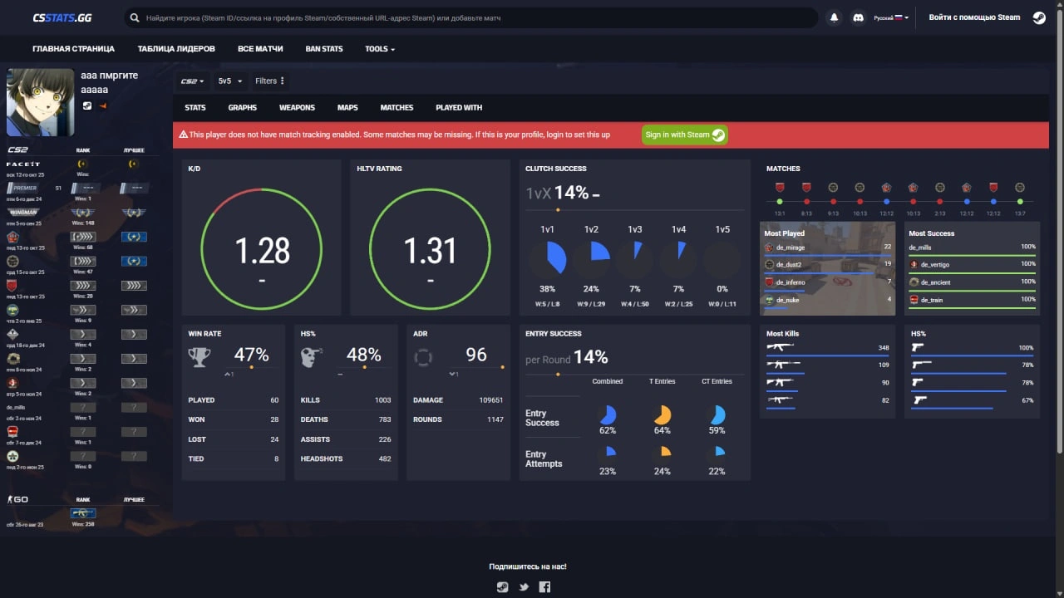Click the weapon icon with 90 kills
Viewport: 1064px width, 598px height.
781,382
